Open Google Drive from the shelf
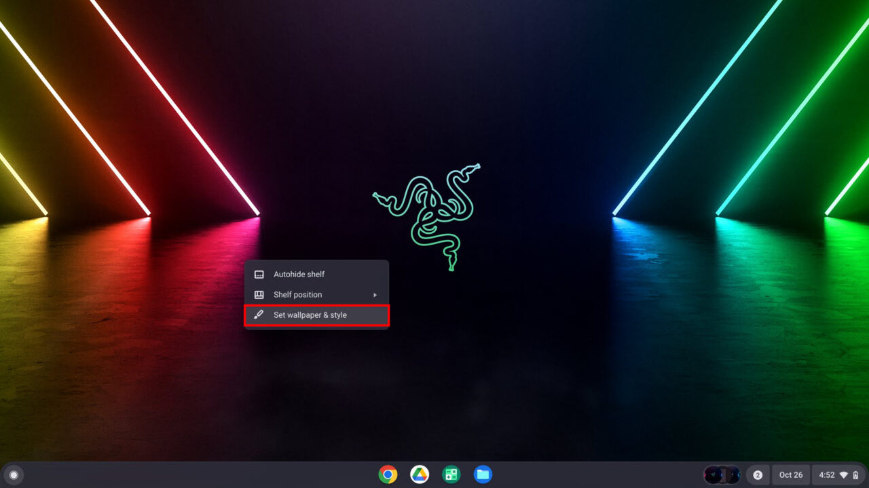 pyautogui.click(x=420, y=474)
